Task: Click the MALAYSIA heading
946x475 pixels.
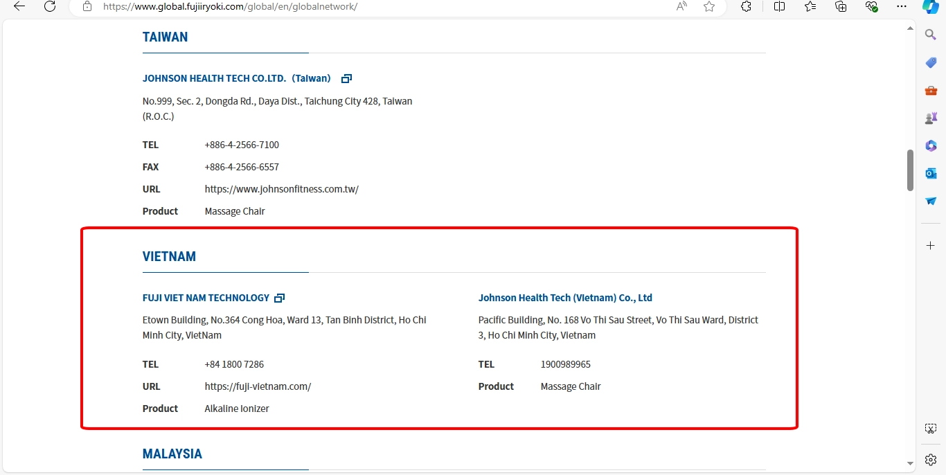Action: click(x=172, y=454)
